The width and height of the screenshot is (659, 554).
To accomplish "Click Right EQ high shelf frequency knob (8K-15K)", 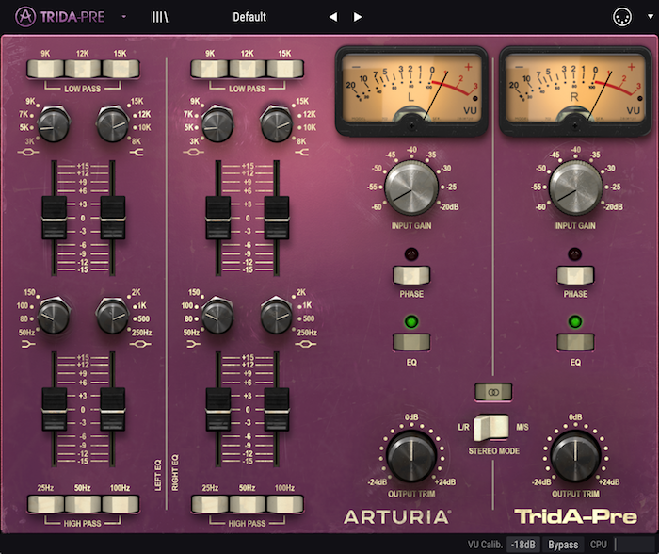I will pyautogui.click(x=276, y=123).
